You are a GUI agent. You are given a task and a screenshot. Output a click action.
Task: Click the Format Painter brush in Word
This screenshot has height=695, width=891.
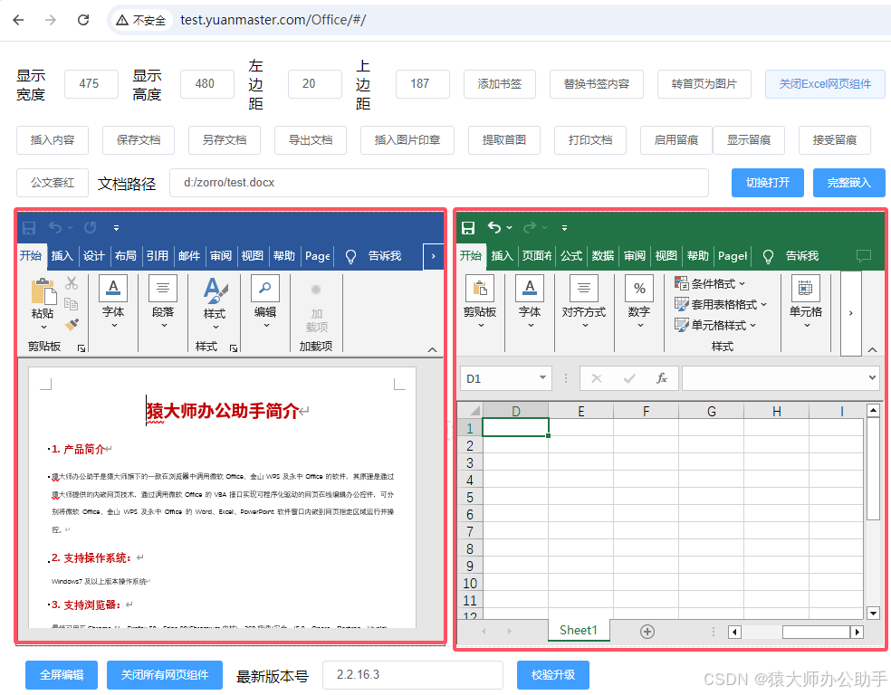[72, 324]
